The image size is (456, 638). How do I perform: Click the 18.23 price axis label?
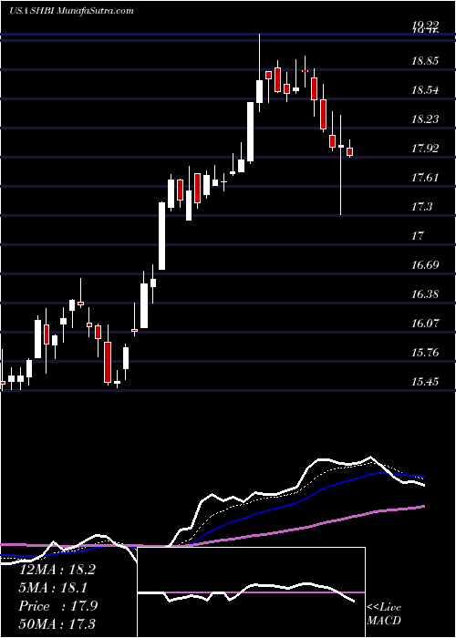(425, 119)
